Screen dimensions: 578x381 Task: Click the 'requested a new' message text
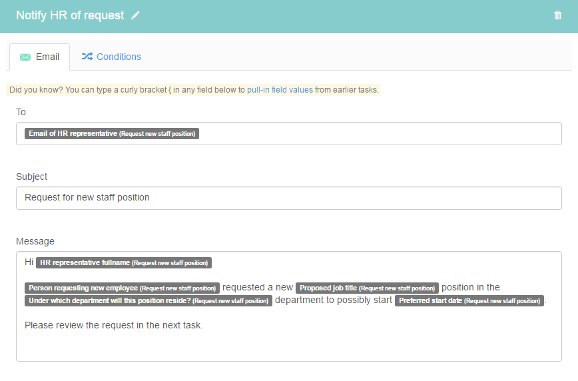(x=258, y=287)
